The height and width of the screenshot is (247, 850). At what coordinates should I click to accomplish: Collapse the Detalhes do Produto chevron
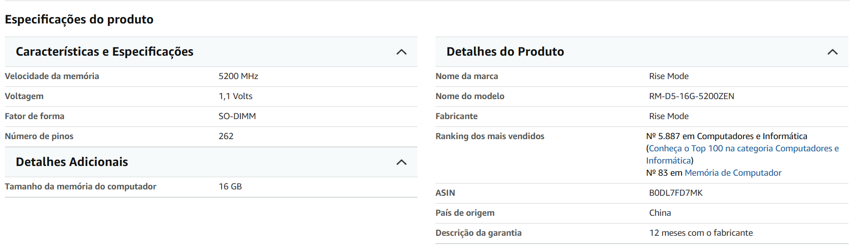(832, 52)
